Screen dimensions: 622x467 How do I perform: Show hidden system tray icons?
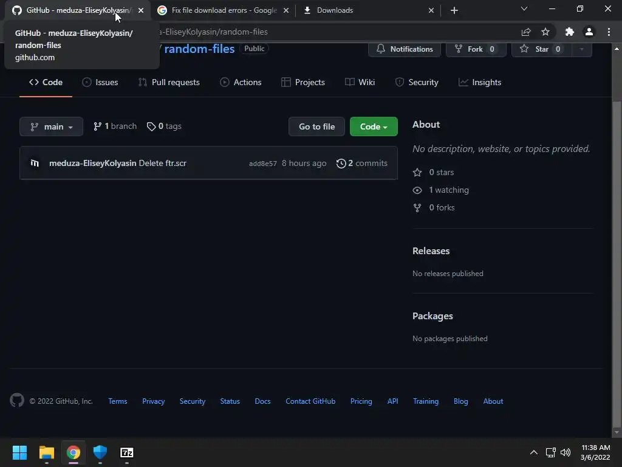pyautogui.click(x=534, y=452)
